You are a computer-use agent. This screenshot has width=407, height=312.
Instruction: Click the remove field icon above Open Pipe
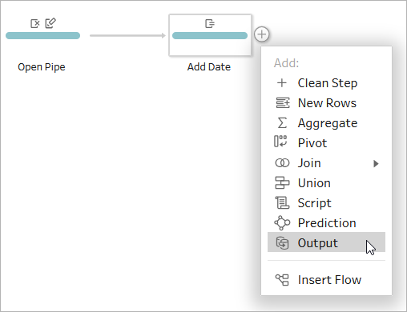tap(35, 23)
